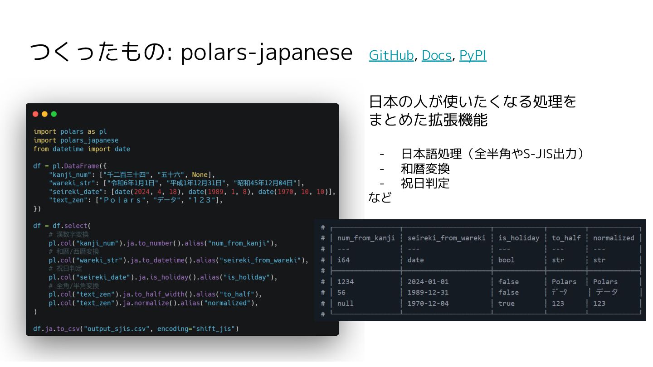Image resolution: width=653 pixels, height=367 pixels.
Task: Click the red dot in code window
Action: pyautogui.click(x=36, y=114)
